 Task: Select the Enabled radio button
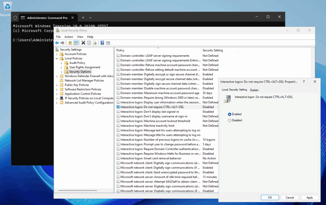point(230,114)
